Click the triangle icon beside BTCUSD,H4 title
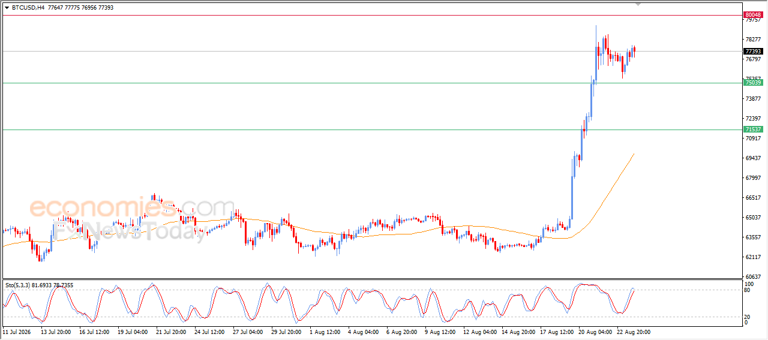 (7, 8)
